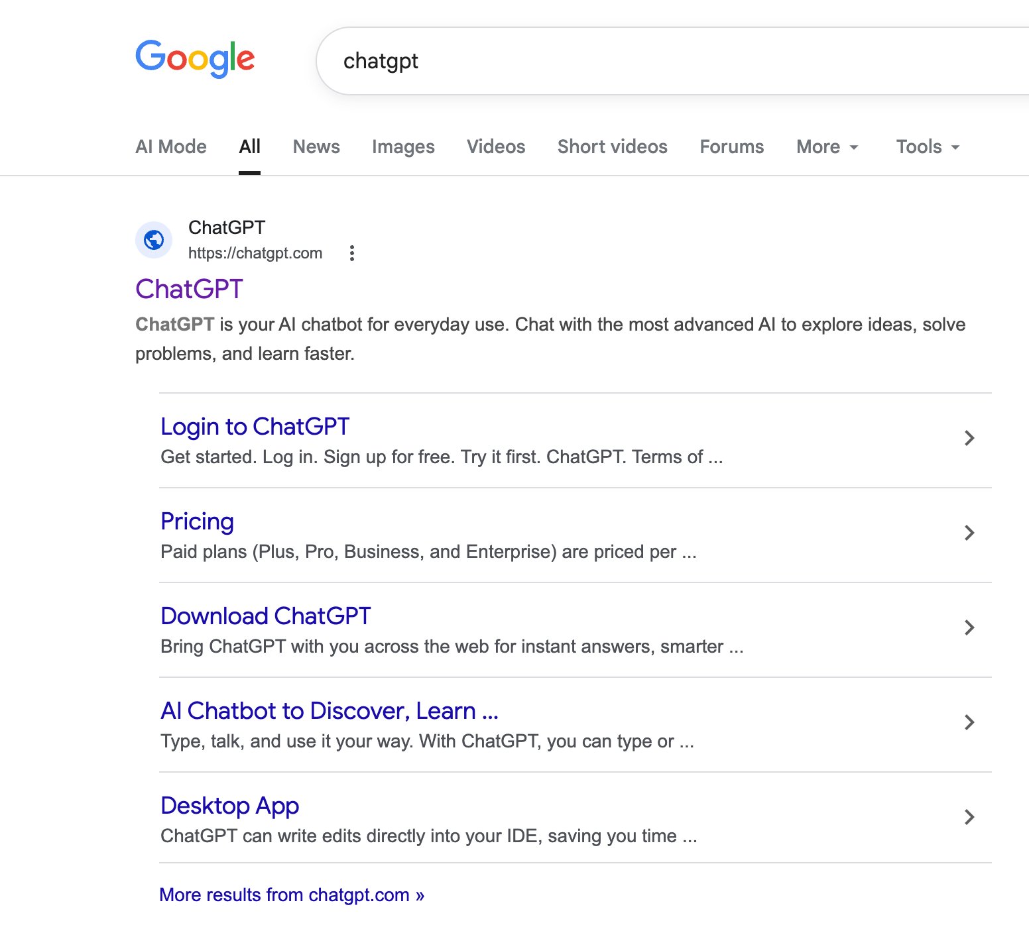Click the chevron beside Pricing sitelink
The image size is (1029, 929).
click(x=970, y=533)
